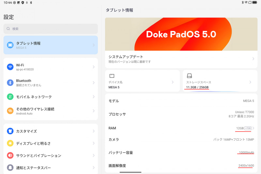Open Wi-Fi settings row
This screenshot has width=261, height=174.
(51, 67)
